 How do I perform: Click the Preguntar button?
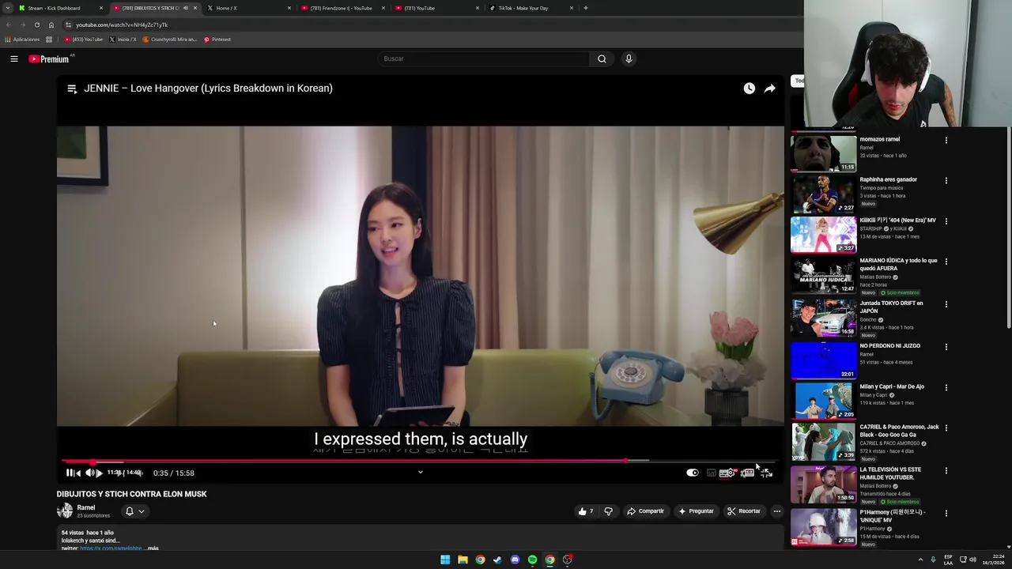(x=696, y=511)
